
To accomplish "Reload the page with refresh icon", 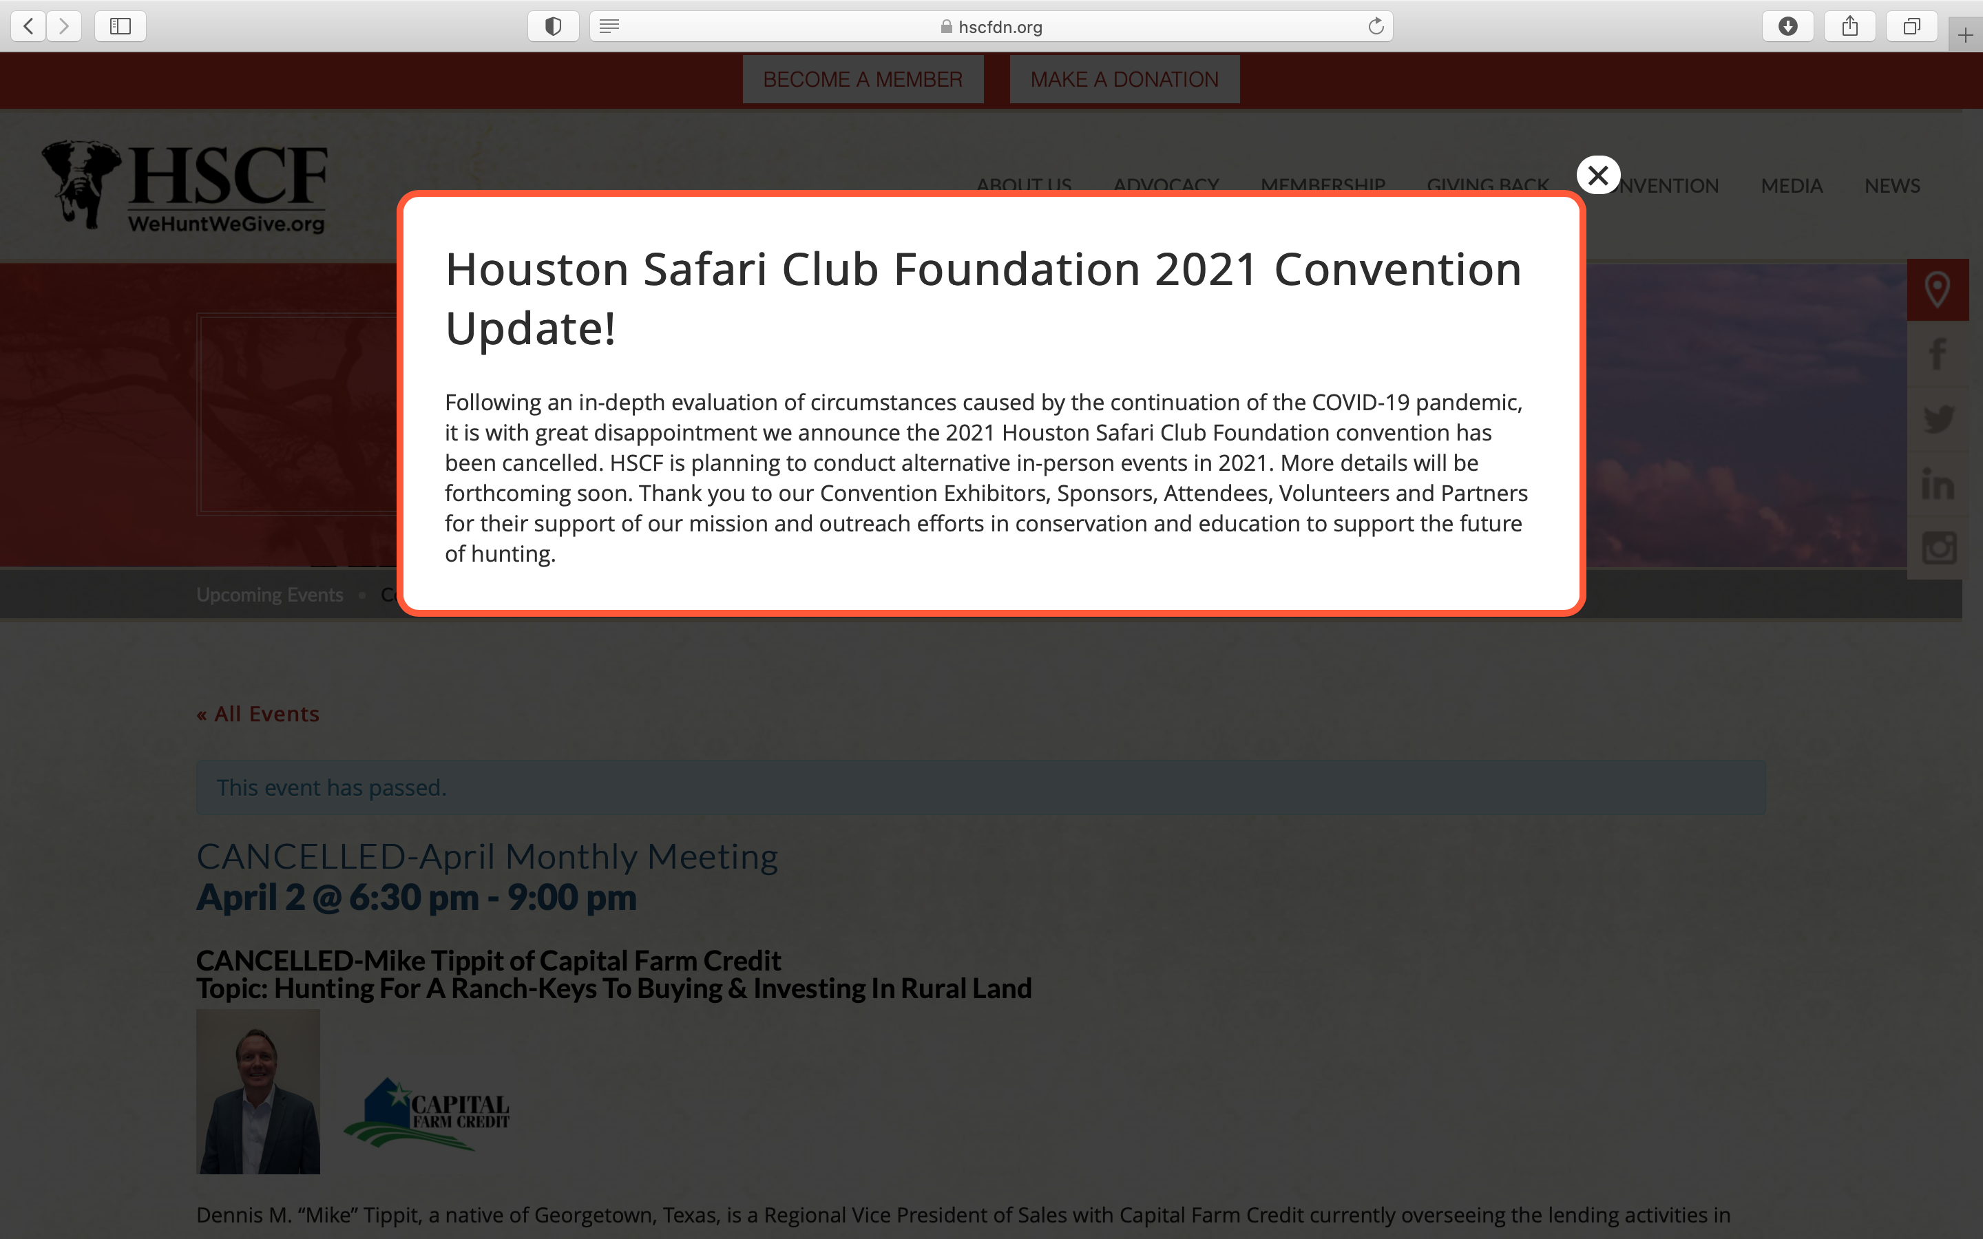I will 1376,26.
